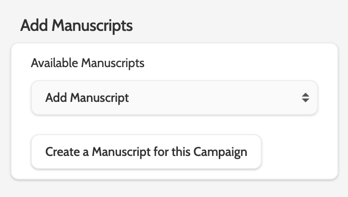Start creating a new campaign manuscript

(146, 152)
